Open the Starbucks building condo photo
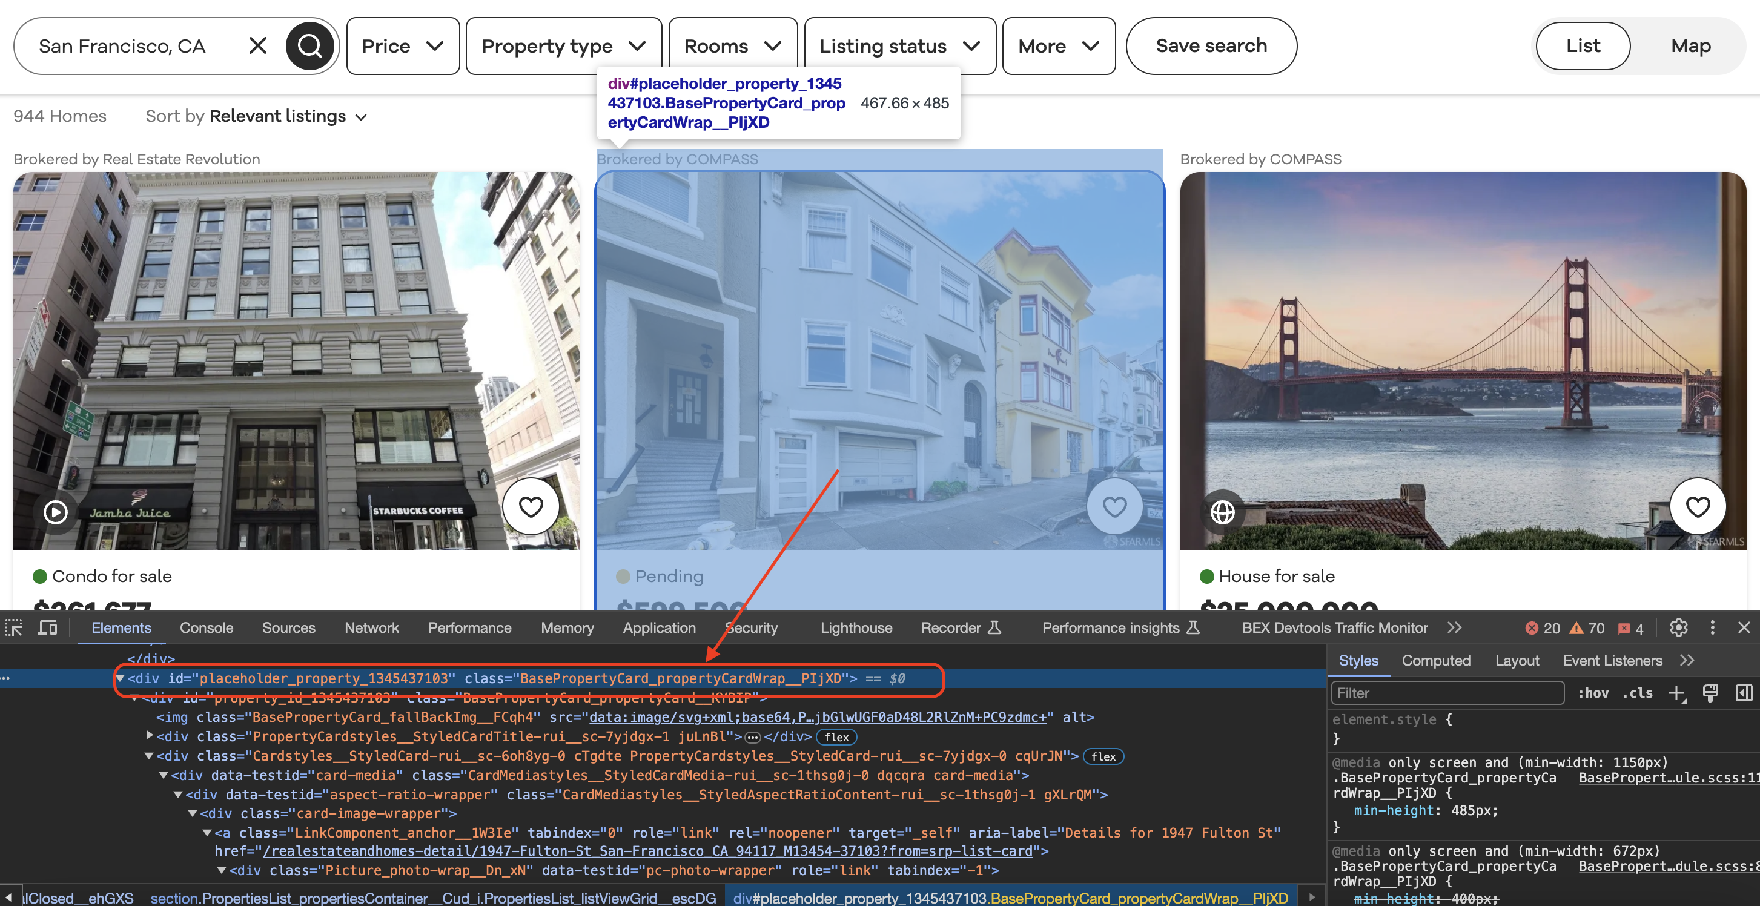1760x906 pixels. (296, 361)
